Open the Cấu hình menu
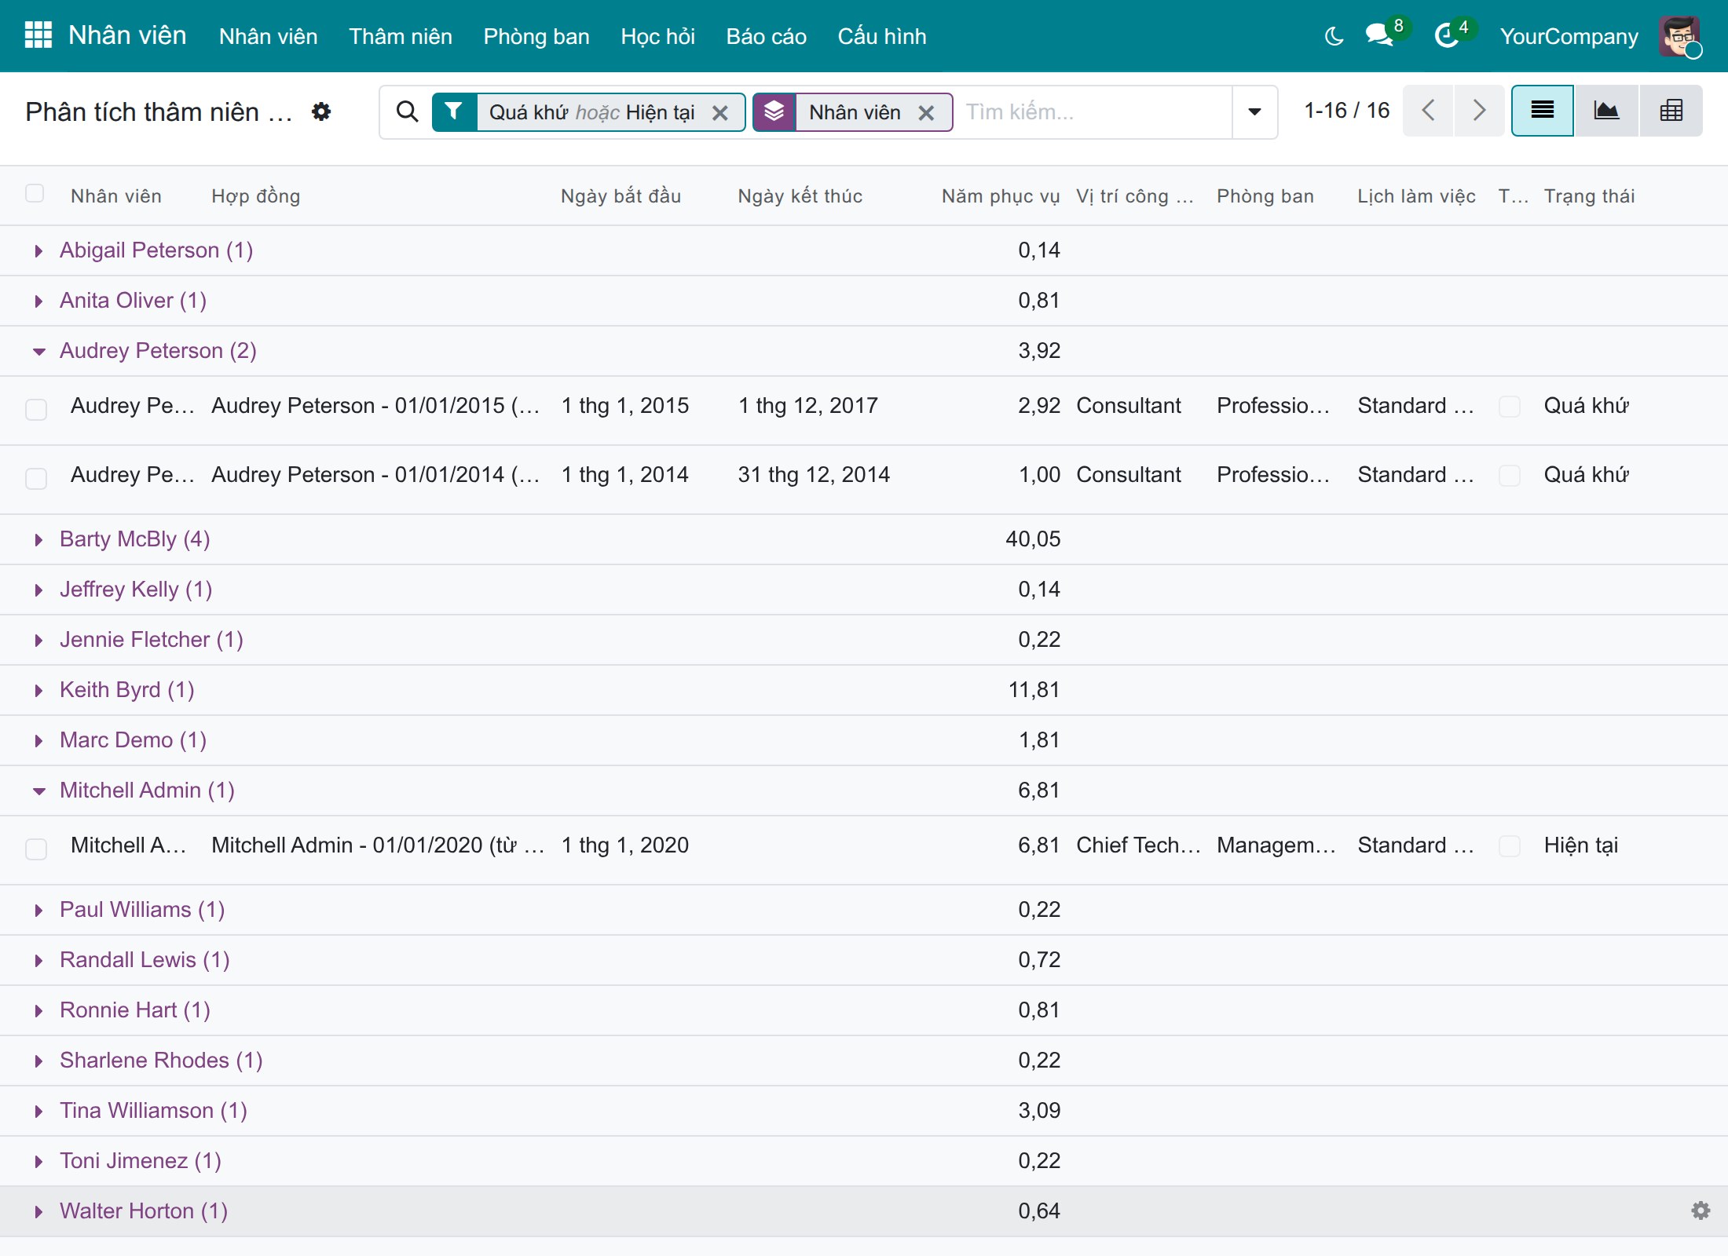This screenshot has width=1728, height=1256. pos(882,36)
